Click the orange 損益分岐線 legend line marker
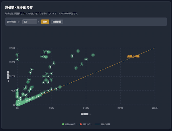The width and height of the screenshot is (172, 131). tap(97, 124)
